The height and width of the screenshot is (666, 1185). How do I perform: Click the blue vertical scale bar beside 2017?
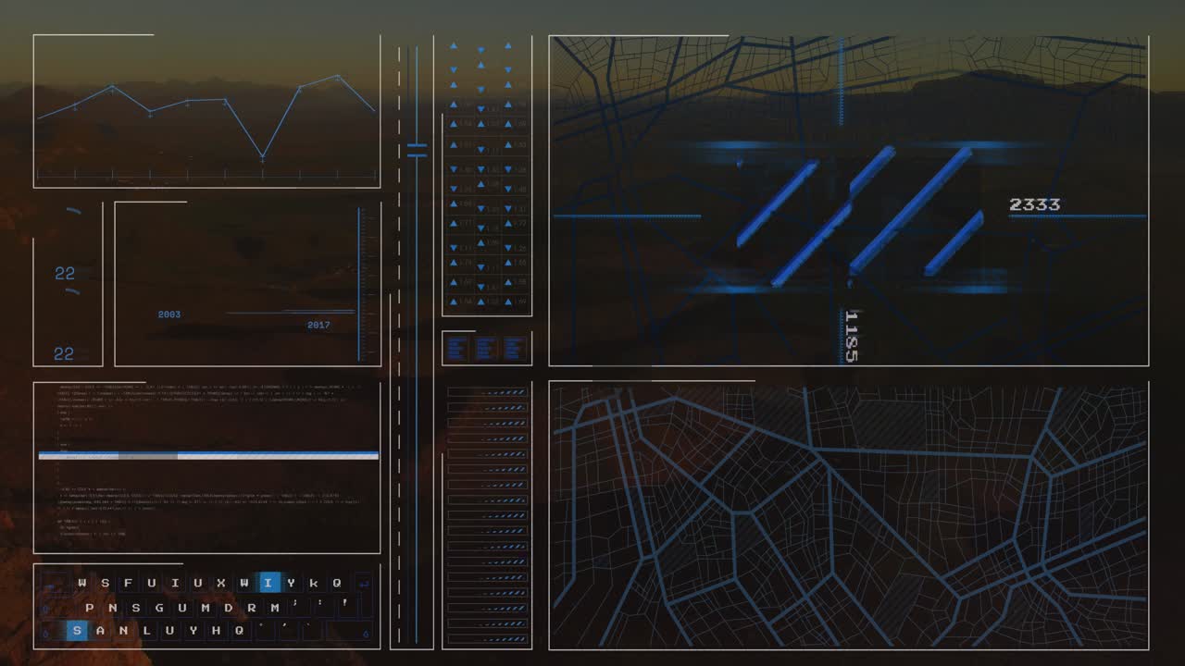coord(360,284)
